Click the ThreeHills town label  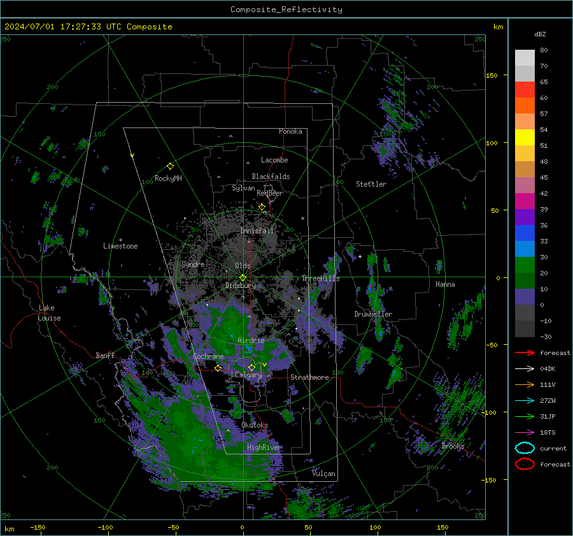tap(320, 279)
